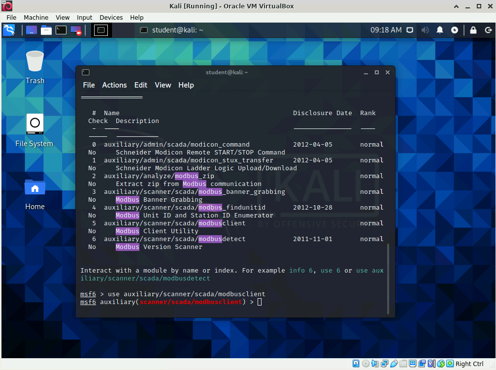Click the VirtualBox keyboard capture arrow icon
Screen dimensions: 496x370
pos(450,364)
